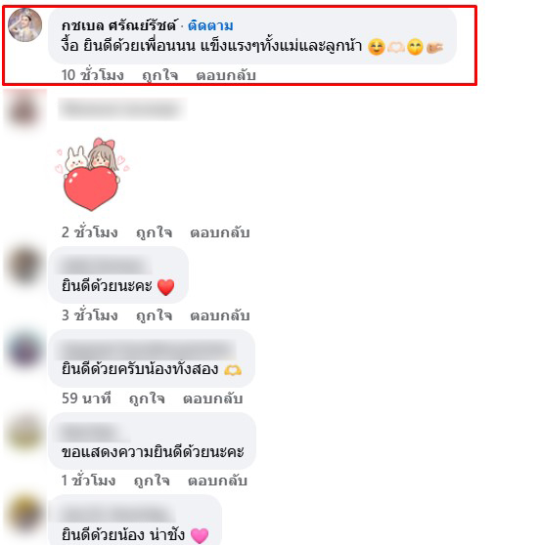540x545 pixels.
Task: Reply to the comment posted 1 ชั่วโมง ago
Action: click(217, 481)
